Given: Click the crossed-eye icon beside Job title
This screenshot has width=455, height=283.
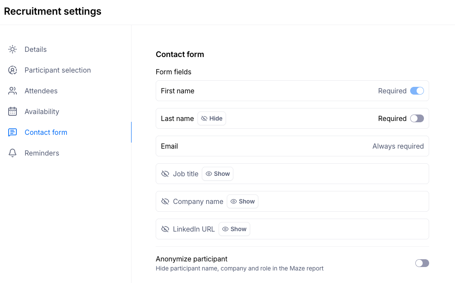Looking at the screenshot, I should [165, 174].
